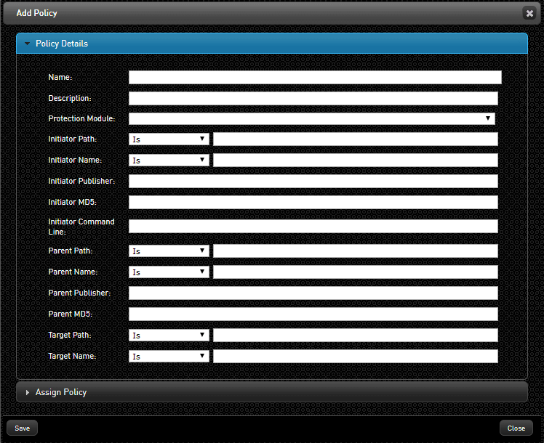Expand the Assign Policy section
Image resolution: width=544 pixels, height=443 pixels.
pos(272,392)
